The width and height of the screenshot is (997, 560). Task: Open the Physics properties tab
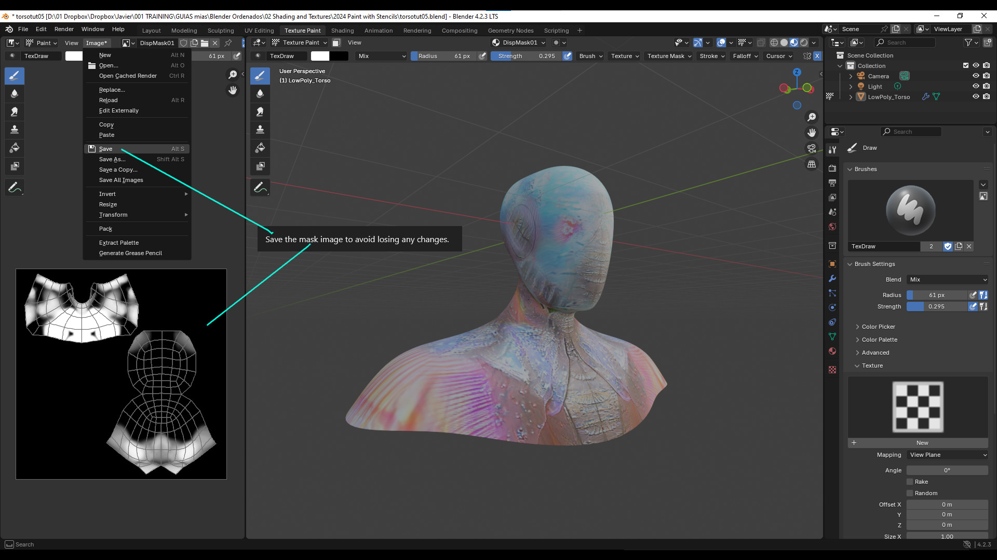[832, 307]
